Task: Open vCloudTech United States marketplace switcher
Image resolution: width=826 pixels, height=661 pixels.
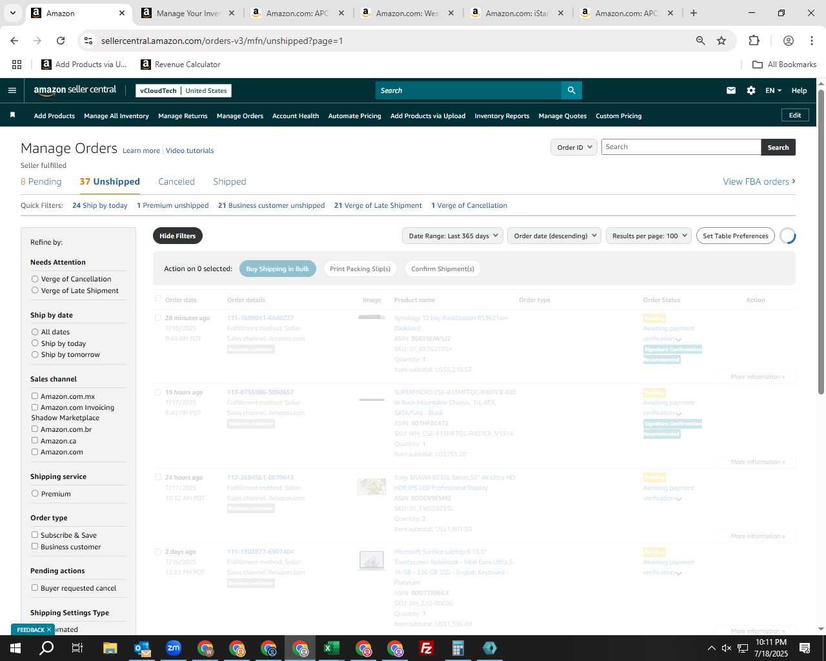Action: tap(183, 90)
